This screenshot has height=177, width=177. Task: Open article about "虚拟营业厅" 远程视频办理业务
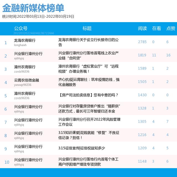tap(88, 69)
